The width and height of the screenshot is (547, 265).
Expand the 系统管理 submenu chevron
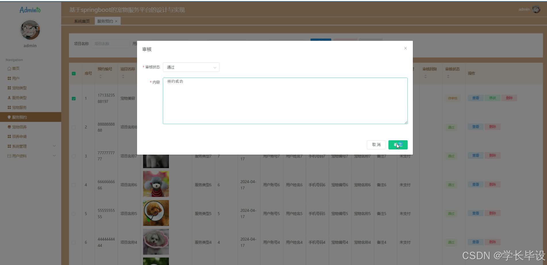54,146
